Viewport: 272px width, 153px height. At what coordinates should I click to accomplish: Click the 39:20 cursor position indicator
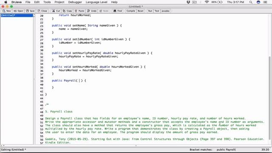(265, 150)
